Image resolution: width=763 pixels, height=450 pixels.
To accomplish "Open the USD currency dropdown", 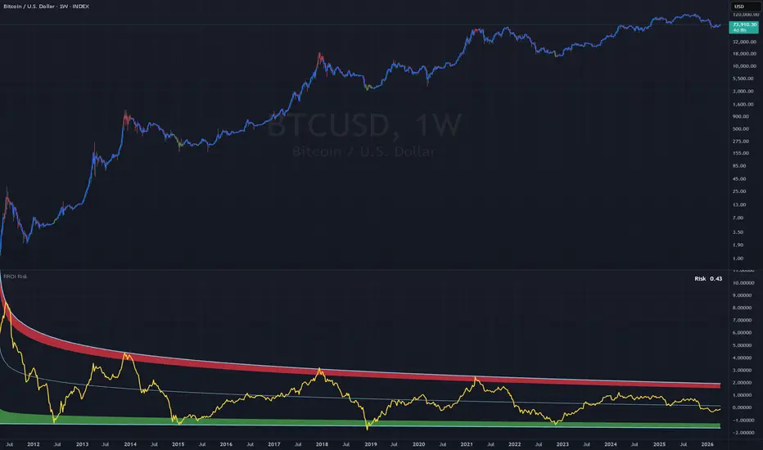I will (x=746, y=7).
